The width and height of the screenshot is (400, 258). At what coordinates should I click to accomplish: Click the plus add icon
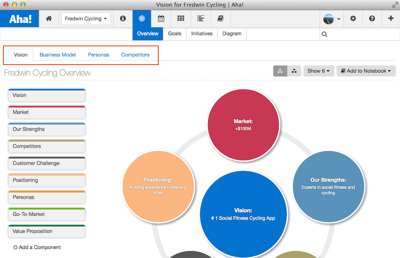click(x=391, y=18)
